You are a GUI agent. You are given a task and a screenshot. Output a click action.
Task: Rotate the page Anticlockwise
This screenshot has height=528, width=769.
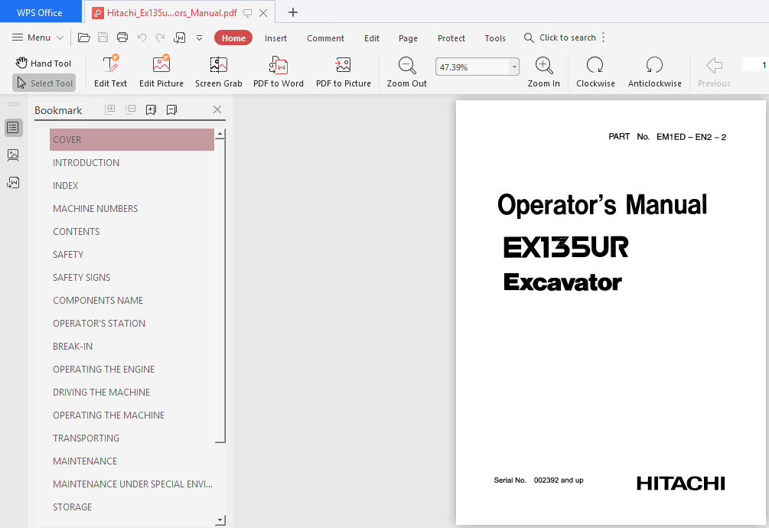pos(655,72)
